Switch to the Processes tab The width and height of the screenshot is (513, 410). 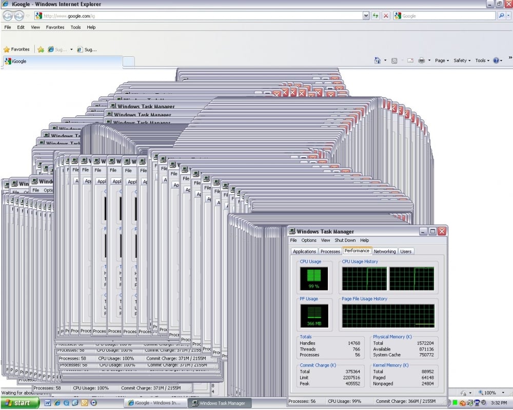330,252
